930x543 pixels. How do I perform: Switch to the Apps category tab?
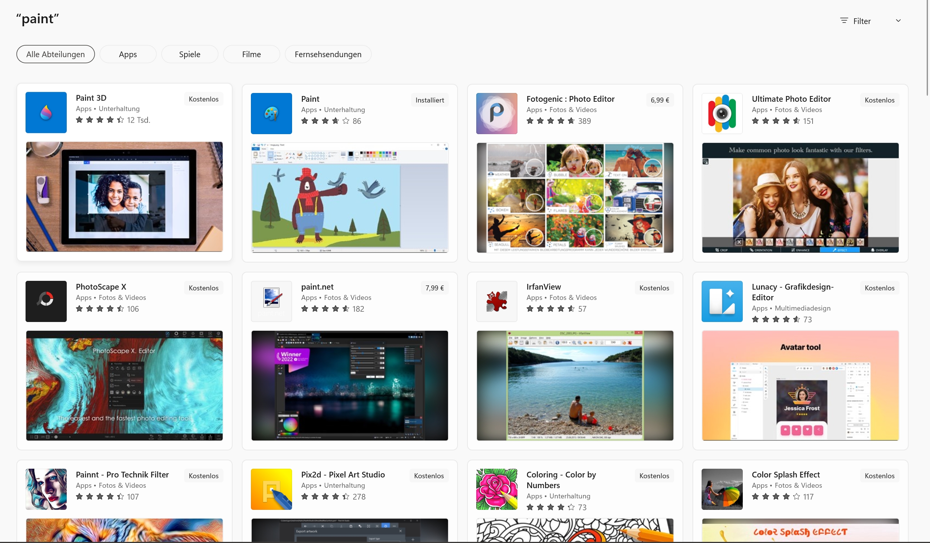[x=128, y=54]
